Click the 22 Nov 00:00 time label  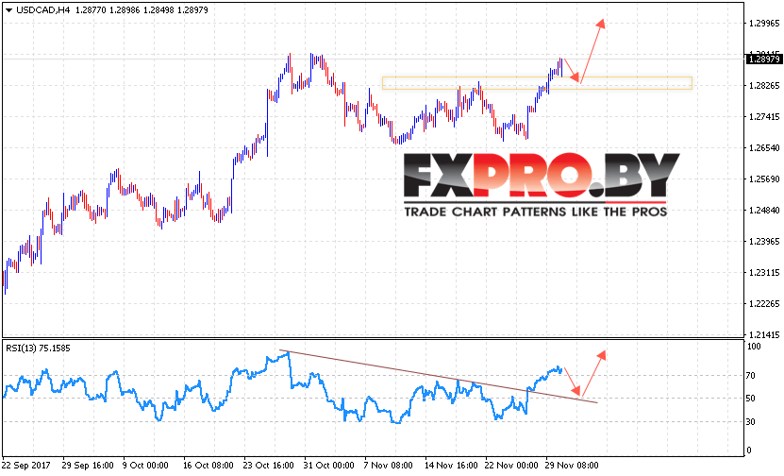click(509, 466)
